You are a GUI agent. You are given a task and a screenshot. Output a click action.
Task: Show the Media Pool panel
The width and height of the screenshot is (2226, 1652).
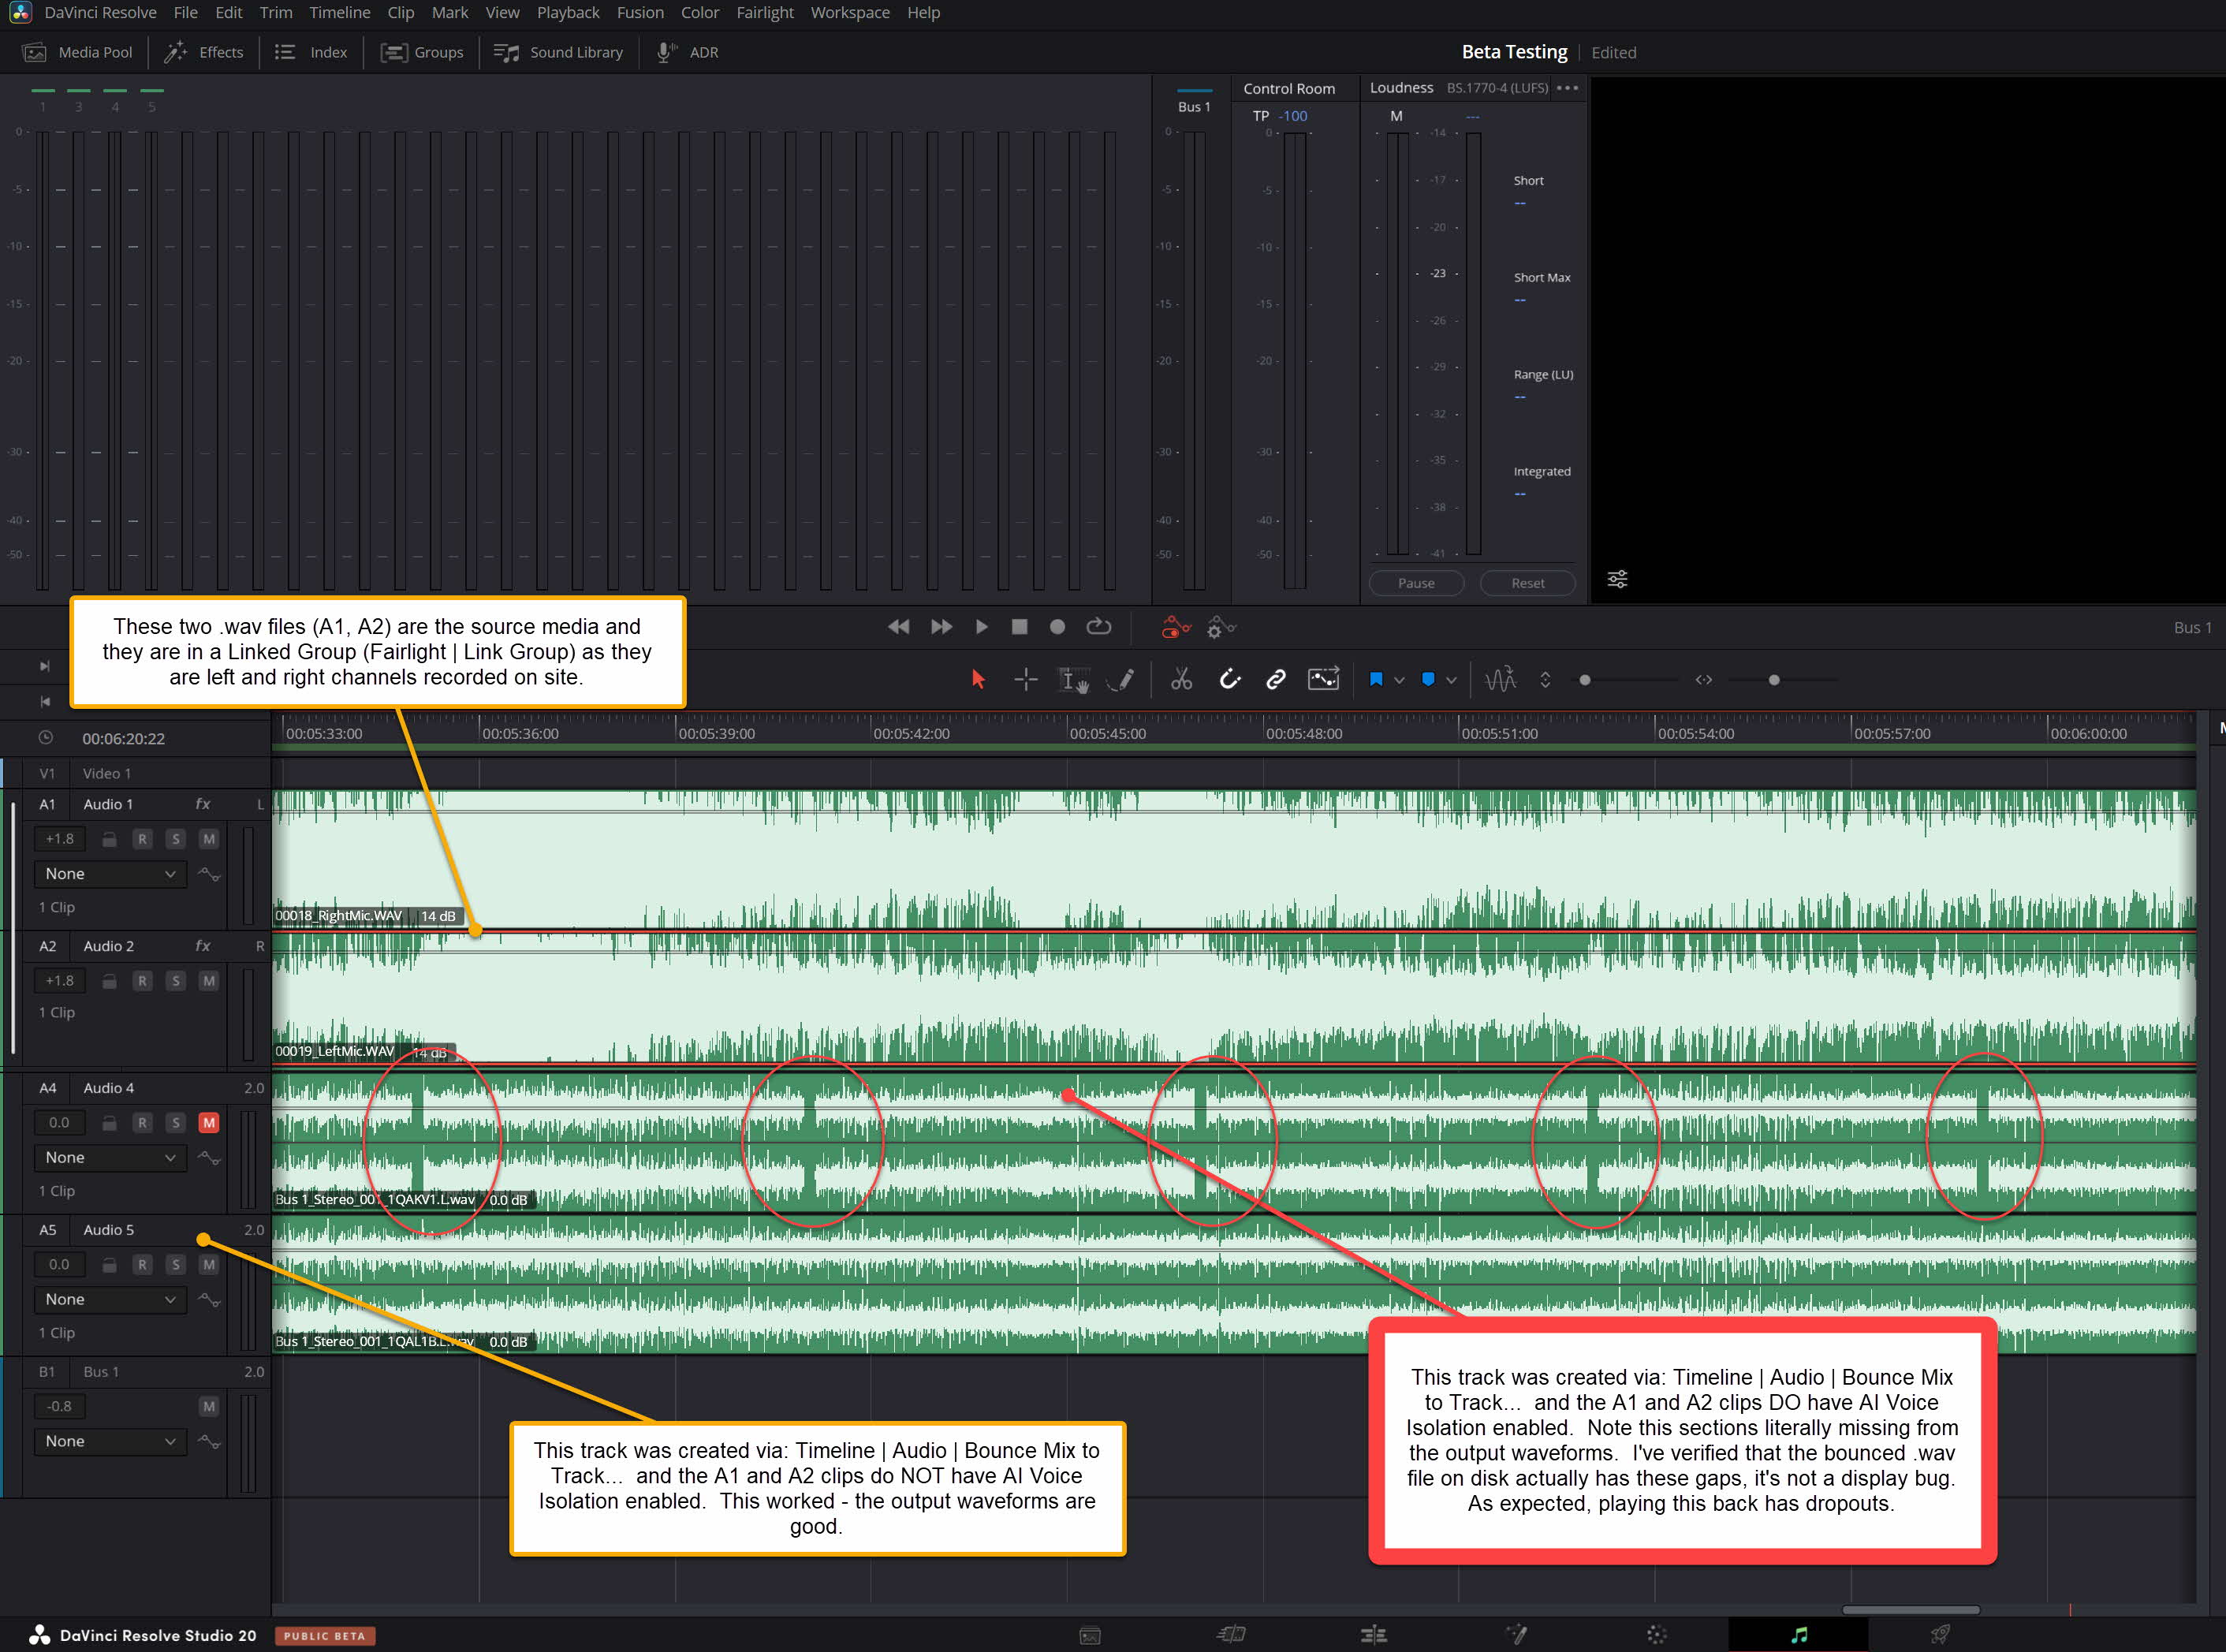pyautogui.click(x=78, y=52)
